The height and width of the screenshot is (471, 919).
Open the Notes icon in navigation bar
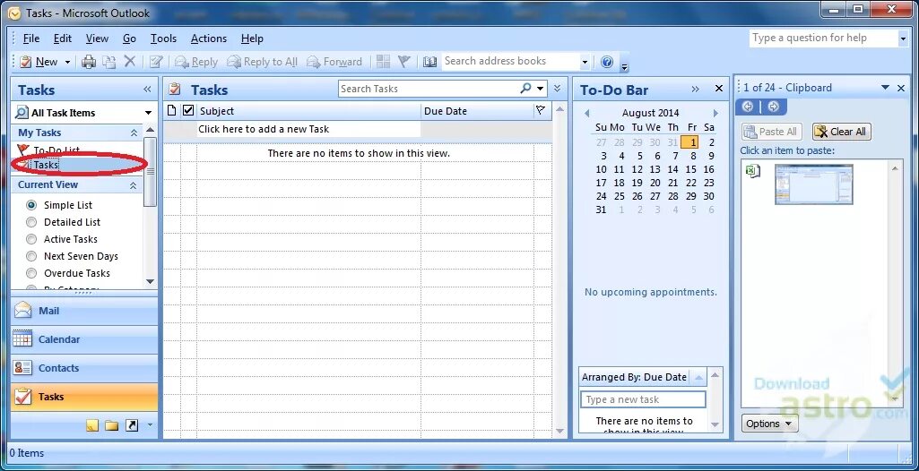pos(92,425)
